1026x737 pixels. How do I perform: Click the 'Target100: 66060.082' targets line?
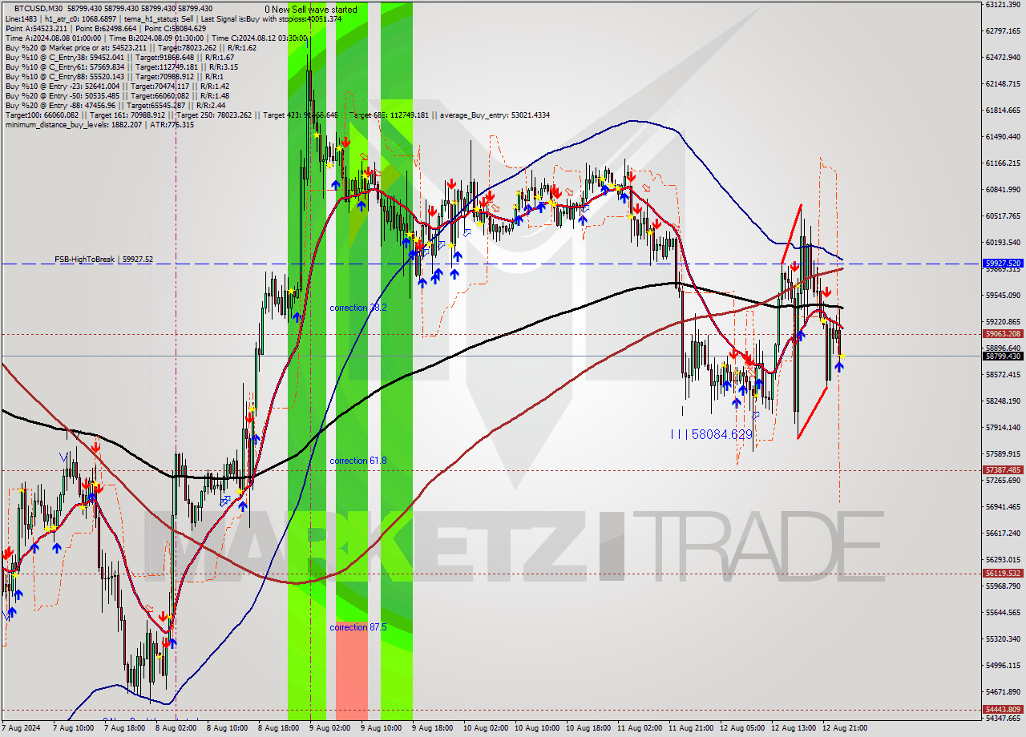(277, 115)
